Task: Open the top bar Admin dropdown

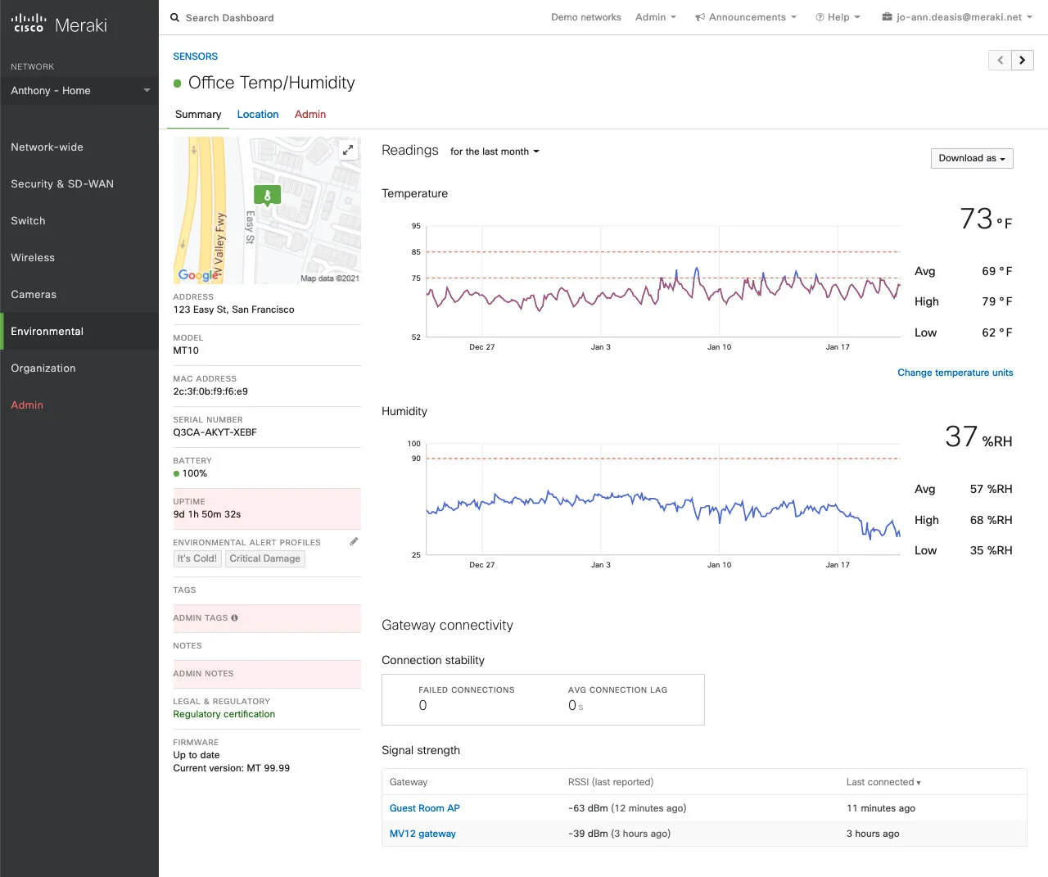Action: tap(656, 17)
